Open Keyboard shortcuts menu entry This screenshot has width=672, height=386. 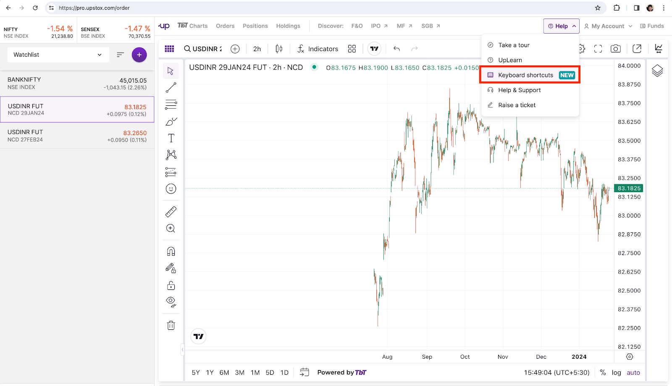point(530,75)
